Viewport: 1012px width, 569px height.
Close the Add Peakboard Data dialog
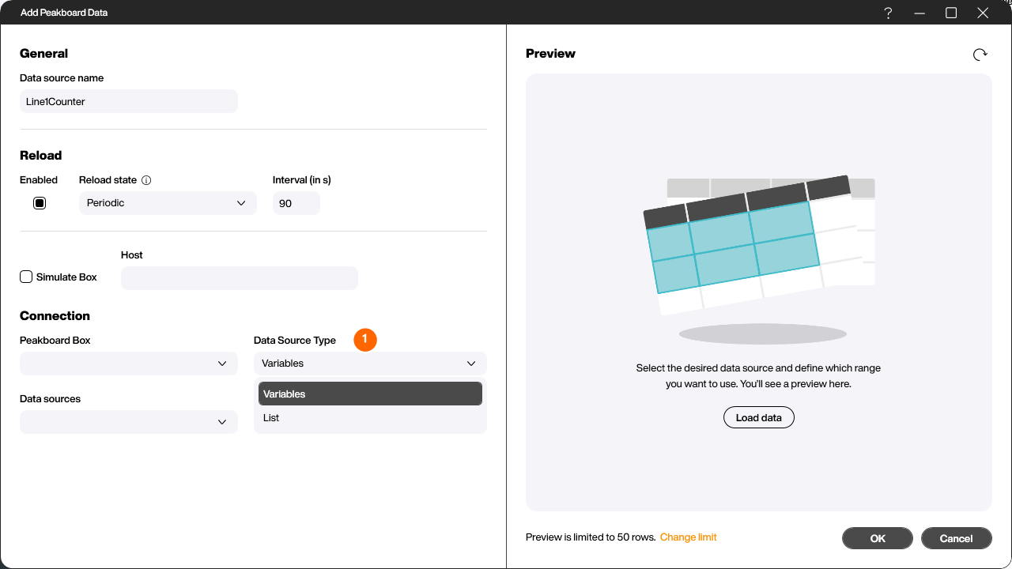click(983, 13)
